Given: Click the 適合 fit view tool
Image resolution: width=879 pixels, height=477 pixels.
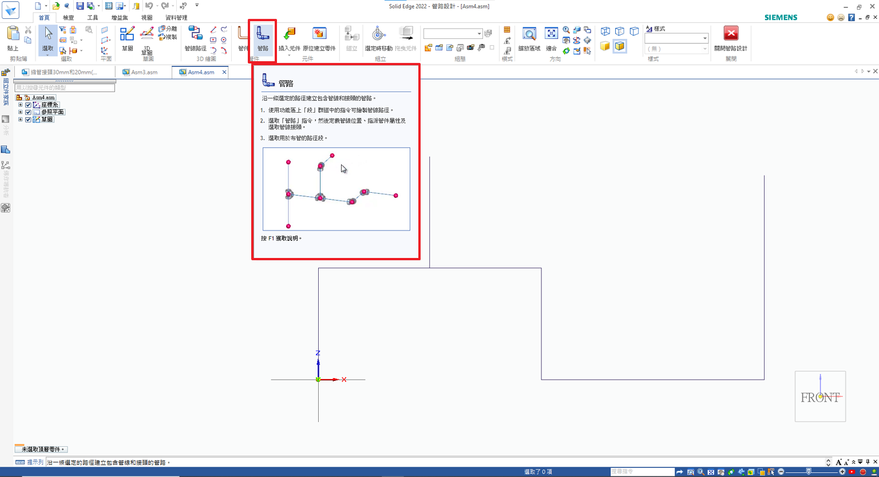Looking at the screenshot, I should [x=551, y=38].
